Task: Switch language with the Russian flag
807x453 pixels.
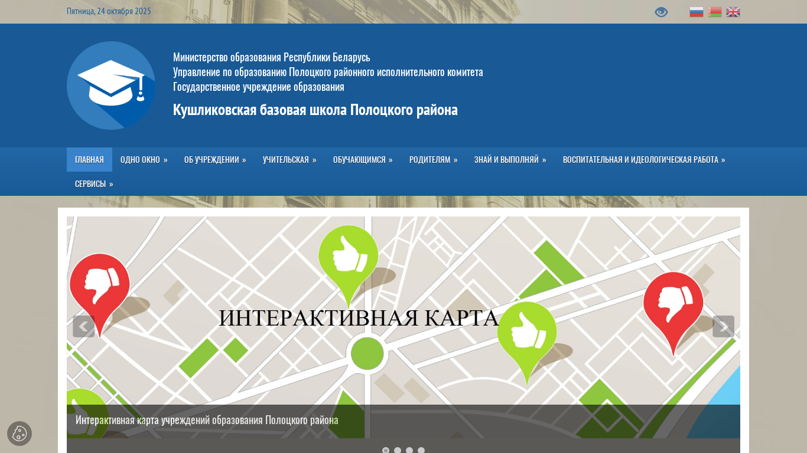Action: coord(697,12)
